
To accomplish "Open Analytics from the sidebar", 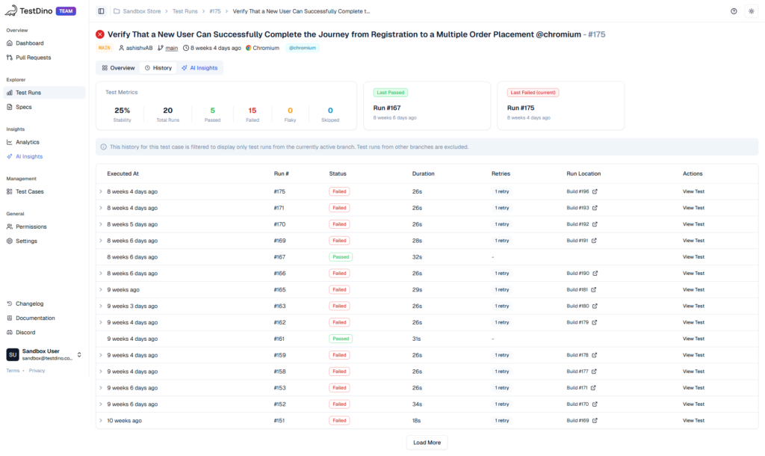I will [x=27, y=142].
